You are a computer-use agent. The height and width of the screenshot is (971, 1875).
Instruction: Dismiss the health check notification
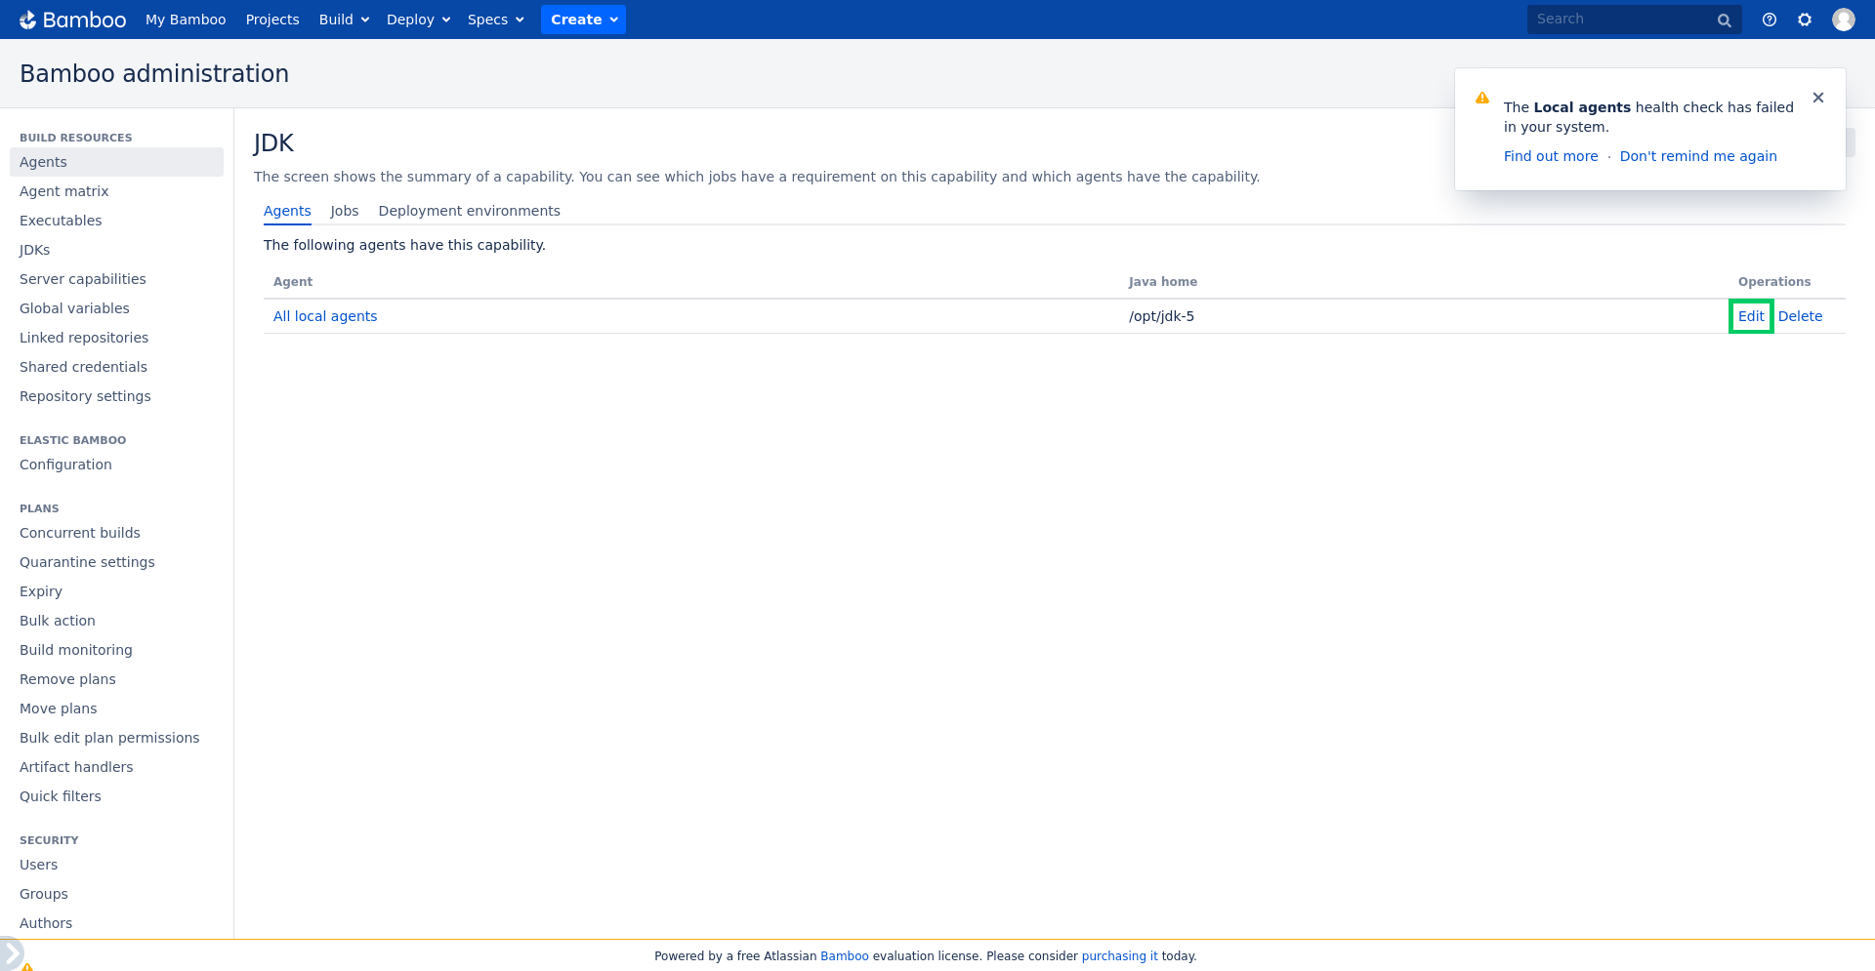(1818, 98)
